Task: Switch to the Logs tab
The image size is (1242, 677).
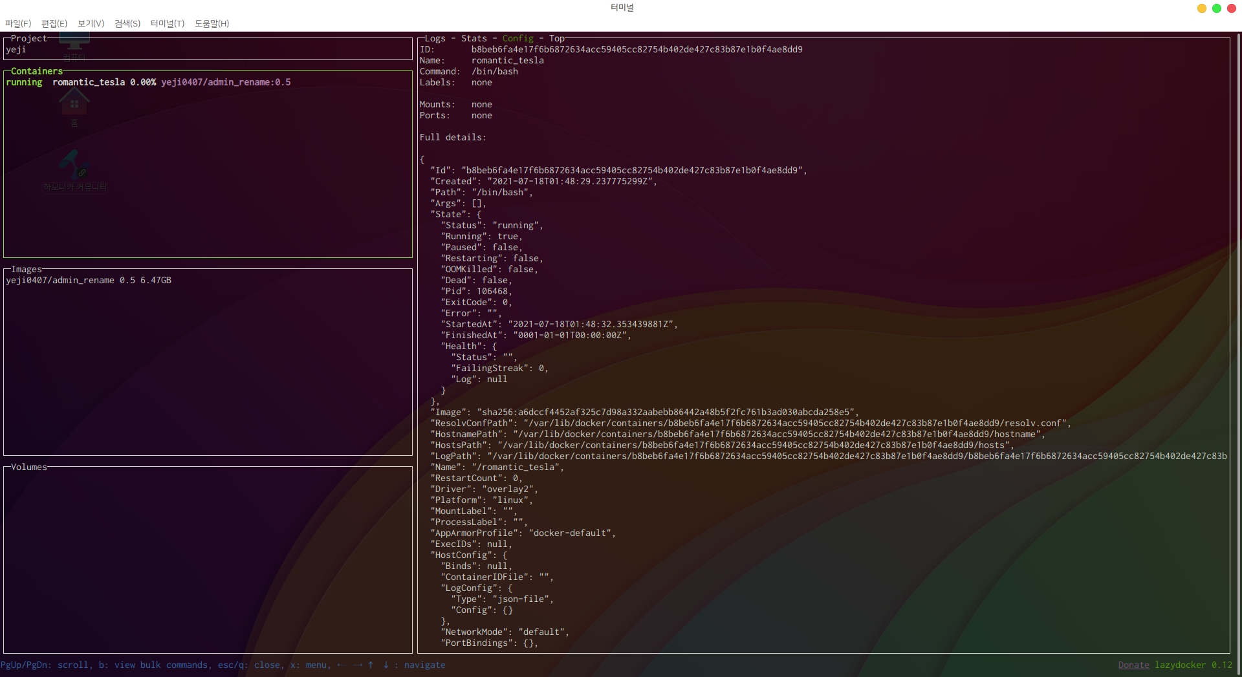Action: pyautogui.click(x=435, y=39)
